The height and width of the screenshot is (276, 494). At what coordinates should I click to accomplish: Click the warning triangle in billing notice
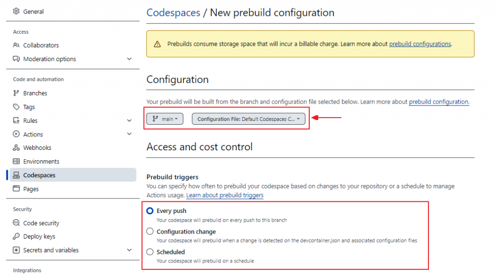coord(157,44)
